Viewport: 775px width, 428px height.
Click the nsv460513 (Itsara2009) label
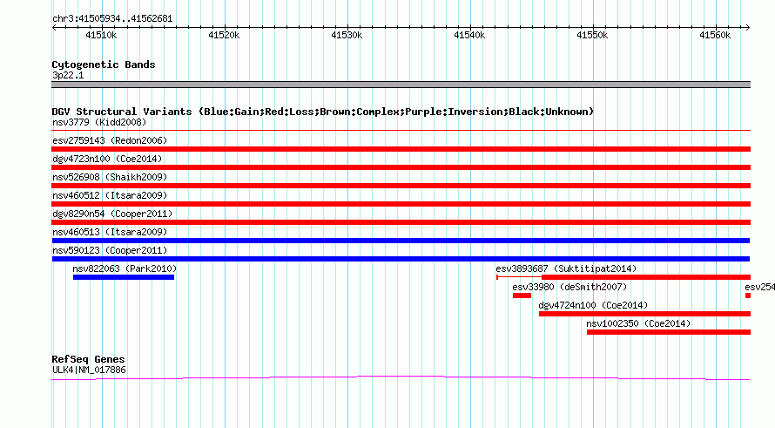pos(110,232)
